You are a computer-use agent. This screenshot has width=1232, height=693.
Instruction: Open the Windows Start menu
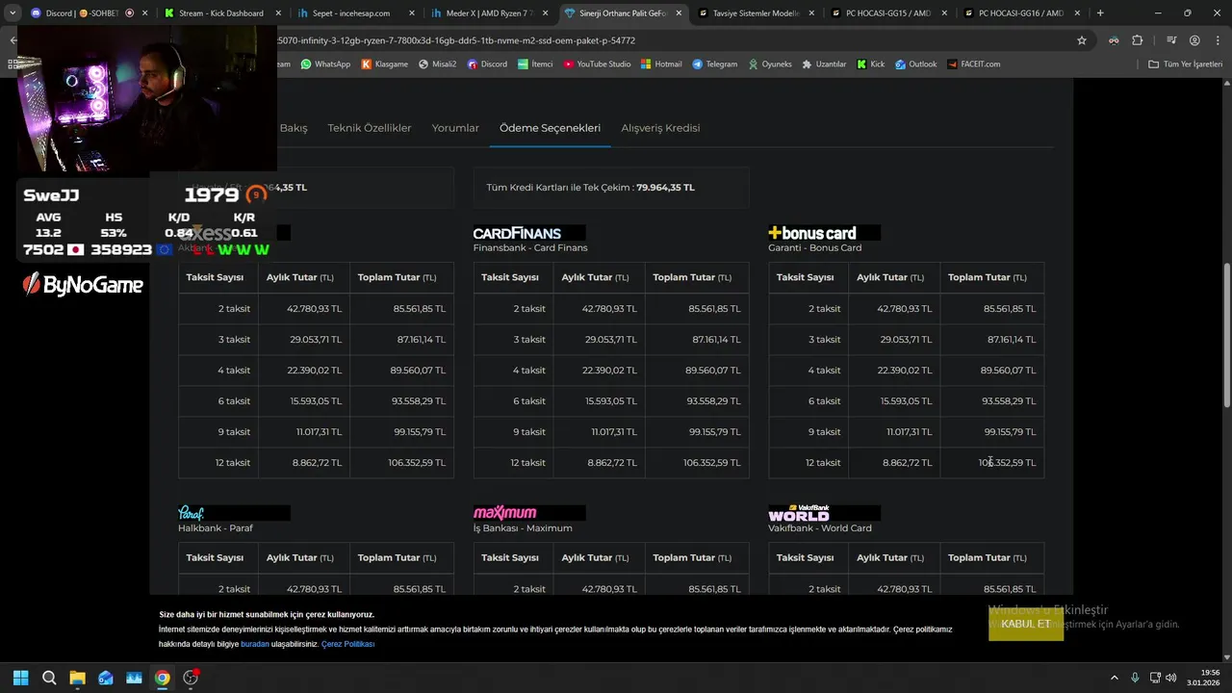click(x=20, y=678)
